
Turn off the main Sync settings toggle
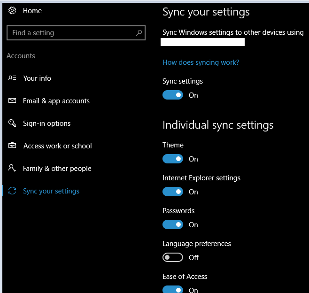click(x=173, y=95)
